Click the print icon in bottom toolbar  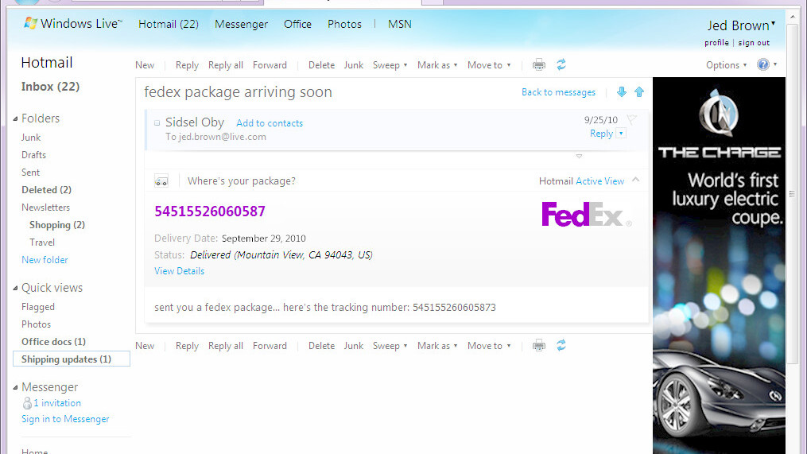coord(539,345)
